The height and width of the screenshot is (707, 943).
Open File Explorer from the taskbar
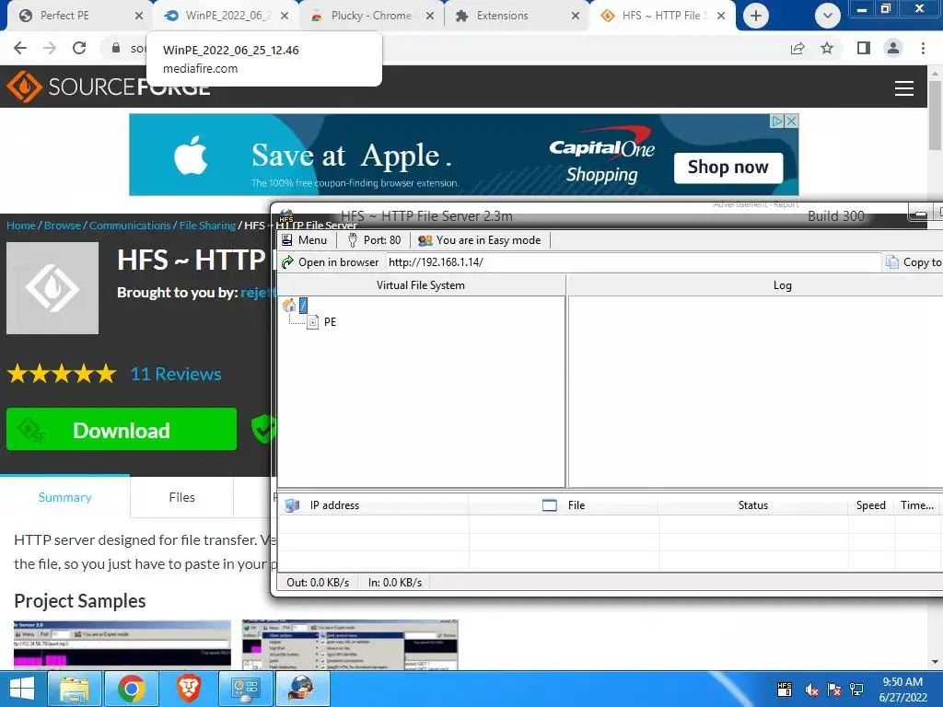tap(74, 689)
